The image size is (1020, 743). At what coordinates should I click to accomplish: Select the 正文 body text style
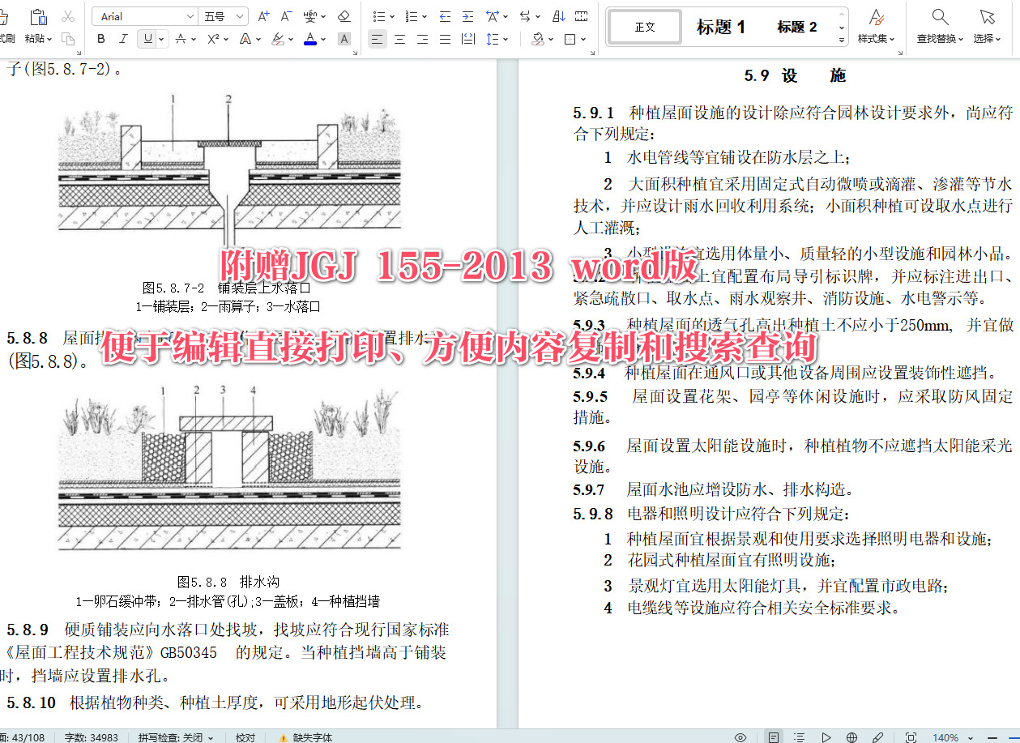tap(644, 27)
